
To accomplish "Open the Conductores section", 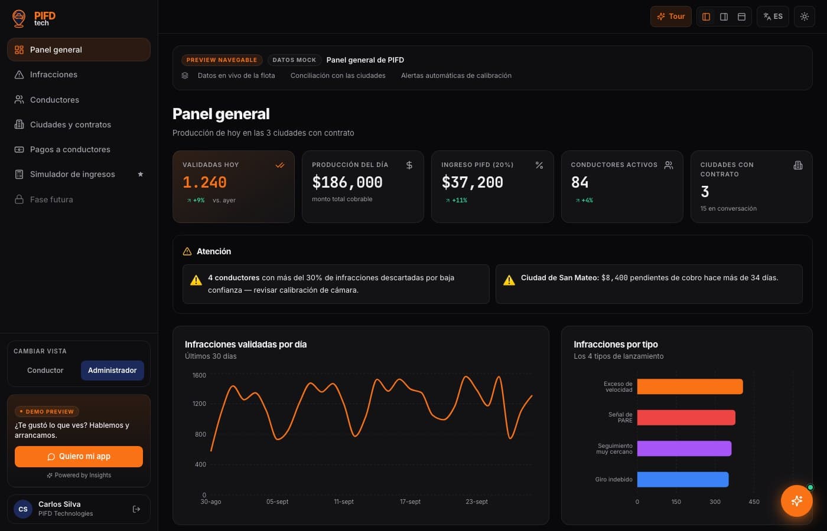I will pyautogui.click(x=79, y=100).
